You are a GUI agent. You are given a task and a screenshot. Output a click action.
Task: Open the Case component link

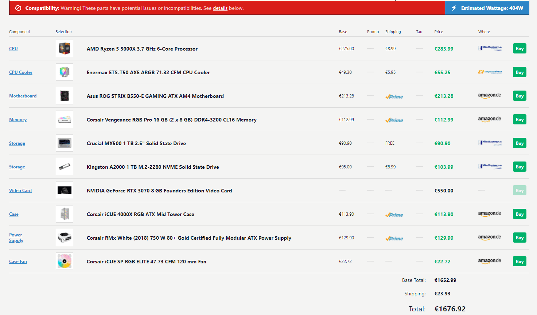click(x=14, y=214)
